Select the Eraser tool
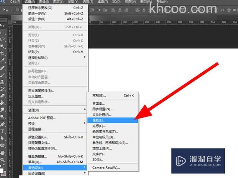The image size is (238, 178). pyautogui.click(x=2, y=96)
